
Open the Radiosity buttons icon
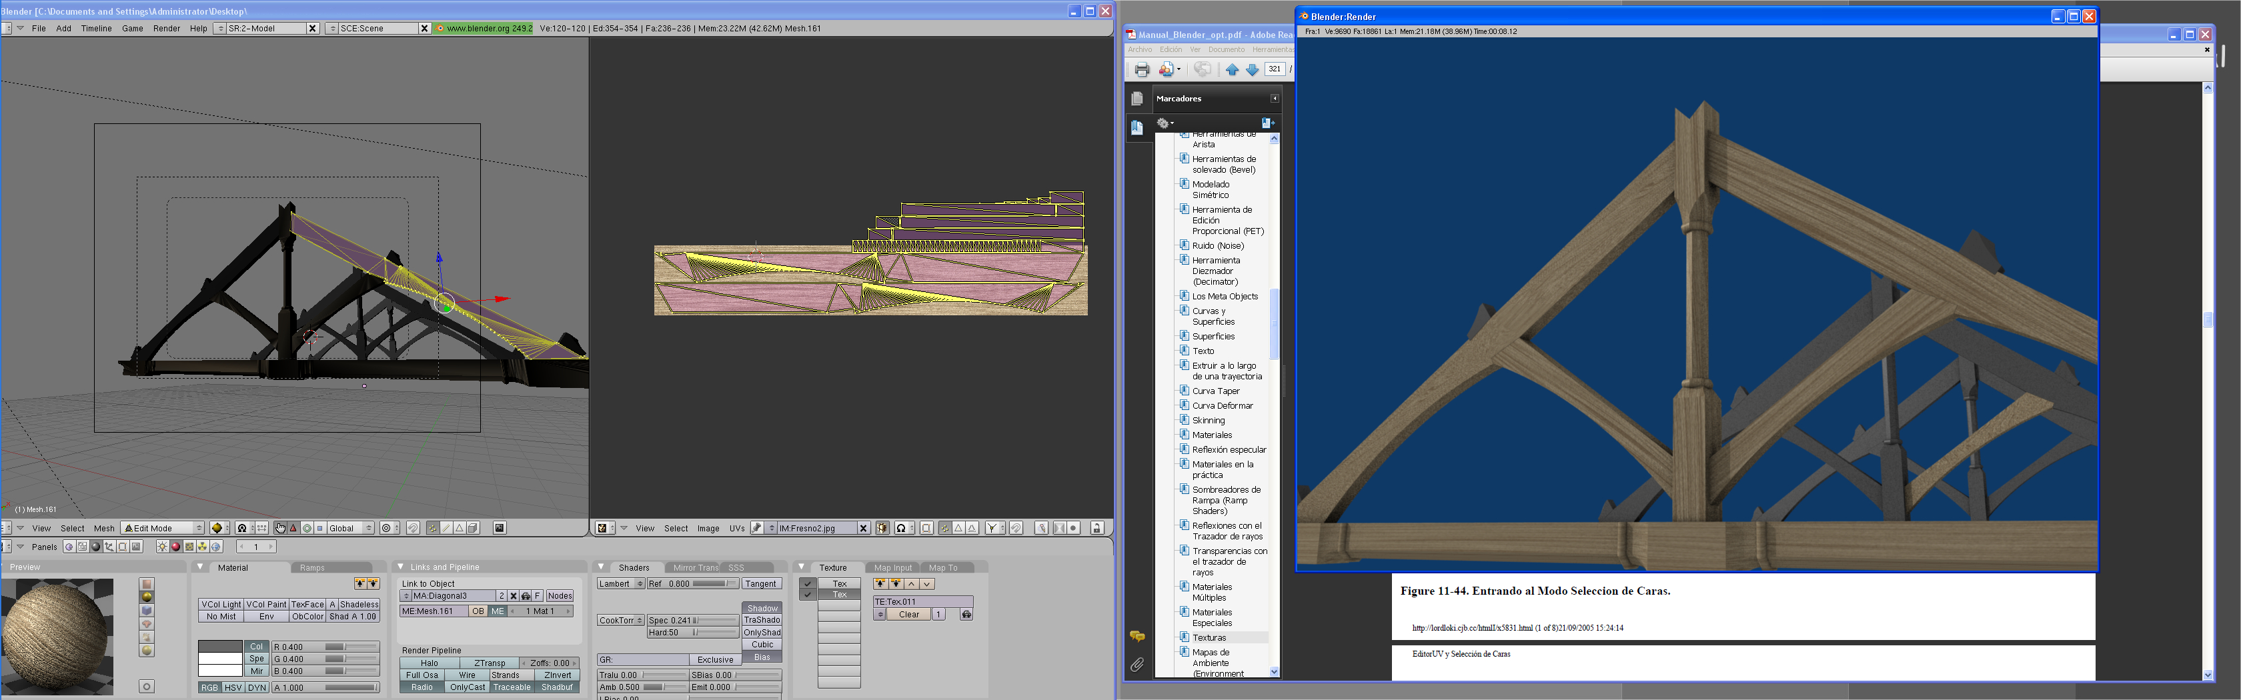(203, 547)
